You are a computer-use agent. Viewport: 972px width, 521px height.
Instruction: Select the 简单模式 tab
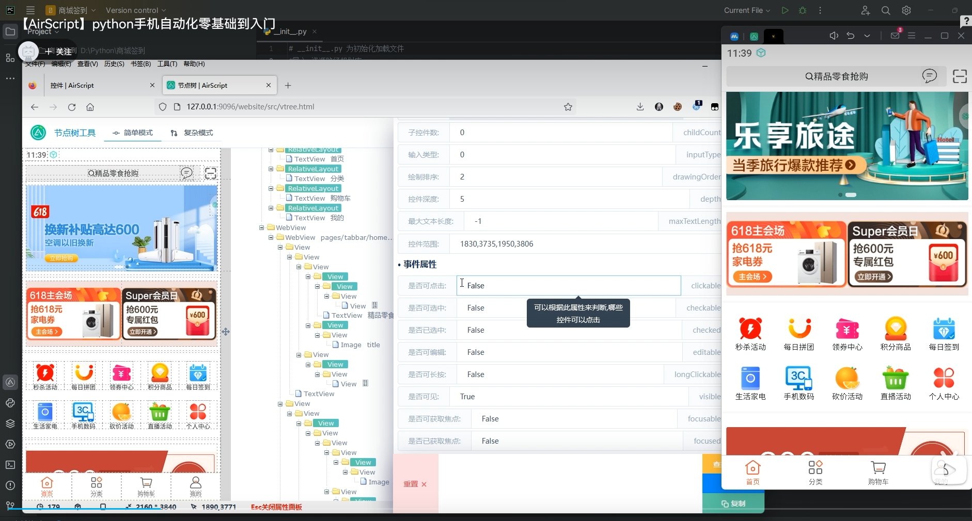[x=133, y=133]
